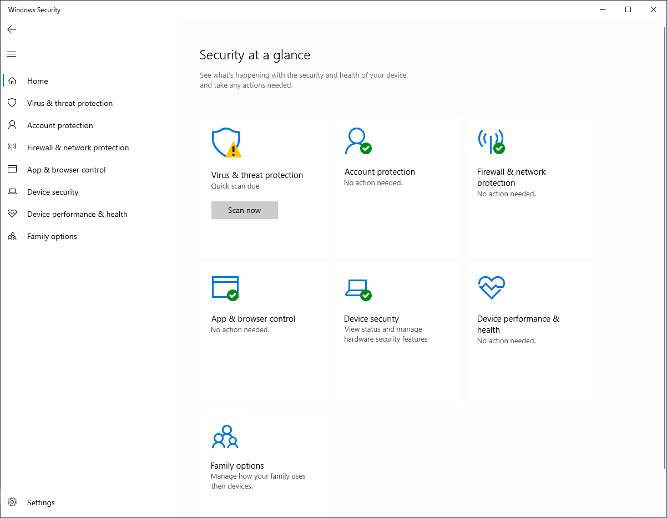The image size is (667, 518).
Task: Click the antenna firewall icon in sidebar
Action: 12,148
